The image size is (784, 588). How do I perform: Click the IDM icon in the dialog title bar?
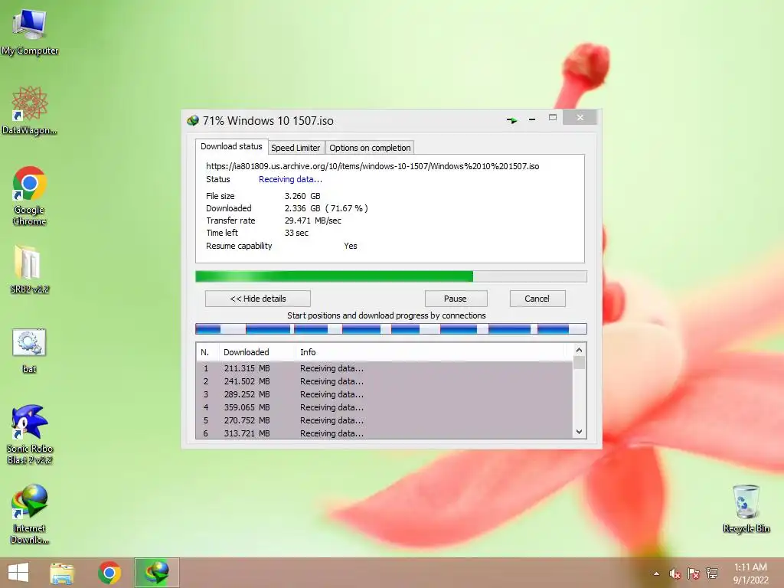coord(192,120)
